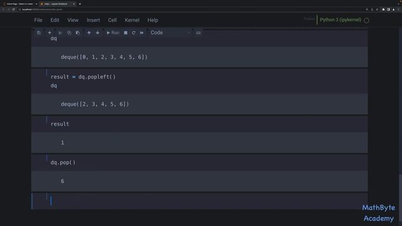402x226 pixels.
Task: Open the browser extensions puzzle icon
Action: click(x=383, y=9)
